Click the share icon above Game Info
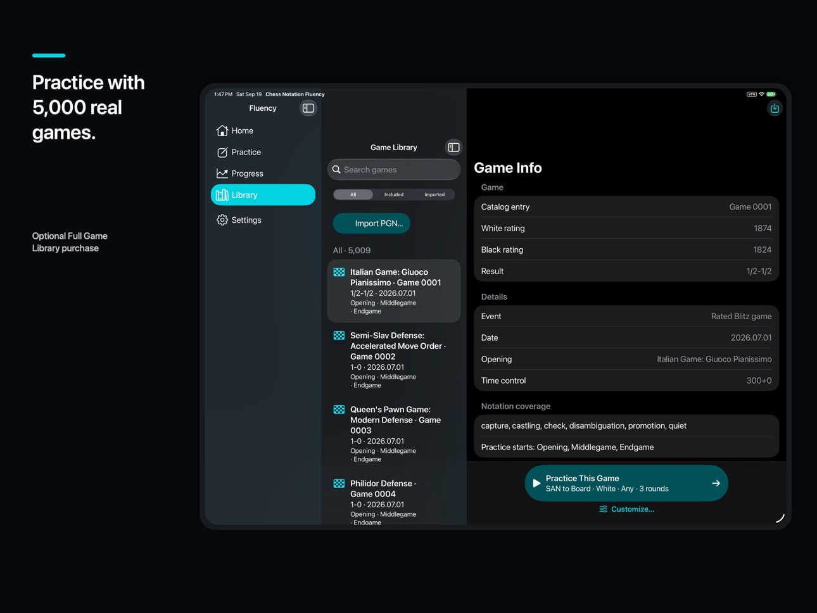 click(x=775, y=108)
